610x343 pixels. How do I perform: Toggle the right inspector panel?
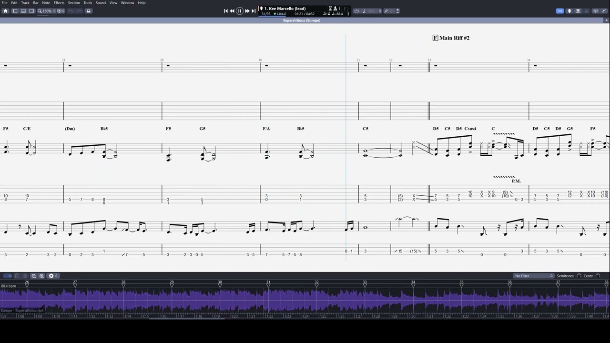32,11
